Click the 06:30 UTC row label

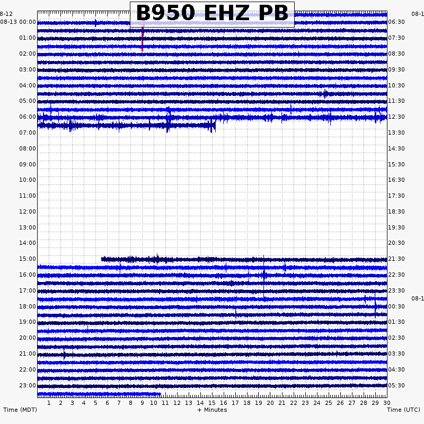point(396,22)
